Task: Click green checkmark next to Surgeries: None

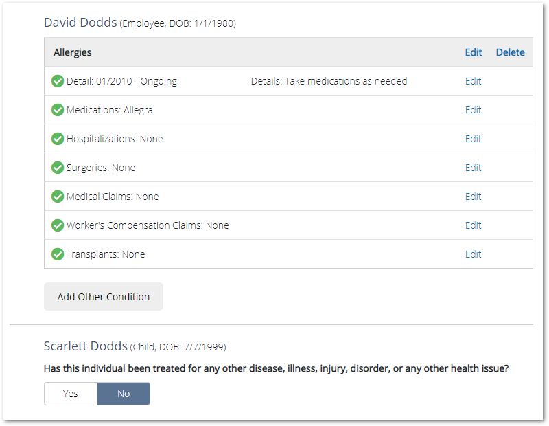Action: pos(58,168)
